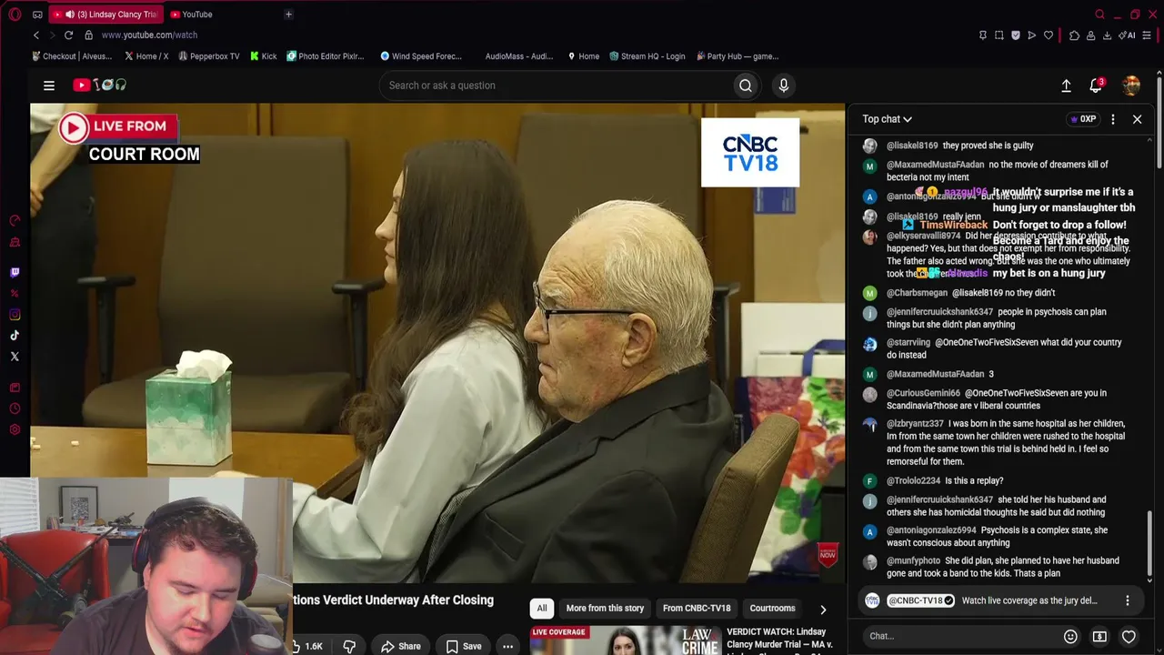Open more actions ellipsis below the video
The image size is (1164, 655).
507,646
